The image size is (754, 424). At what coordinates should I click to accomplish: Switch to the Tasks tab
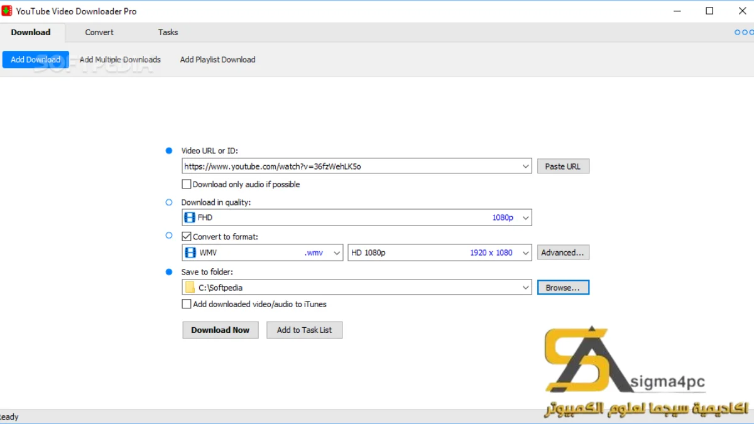click(168, 32)
